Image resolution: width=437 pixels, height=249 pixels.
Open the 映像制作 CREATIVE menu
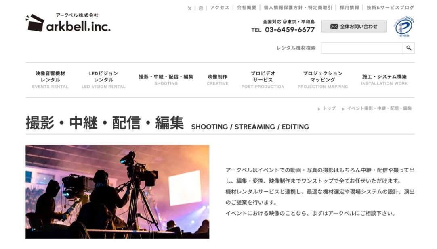[217, 79]
